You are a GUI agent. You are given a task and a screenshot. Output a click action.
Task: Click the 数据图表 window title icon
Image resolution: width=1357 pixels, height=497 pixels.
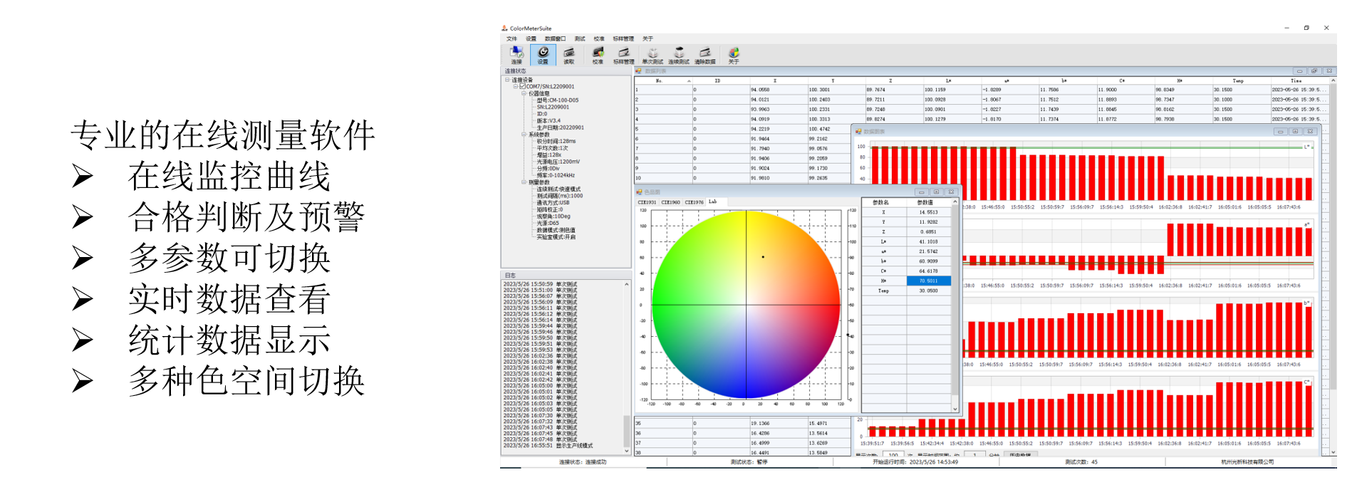tap(858, 131)
